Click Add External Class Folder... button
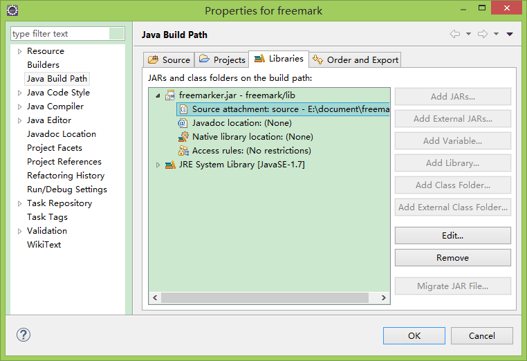Screen dimensions: 527x361 [x=453, y=207]
